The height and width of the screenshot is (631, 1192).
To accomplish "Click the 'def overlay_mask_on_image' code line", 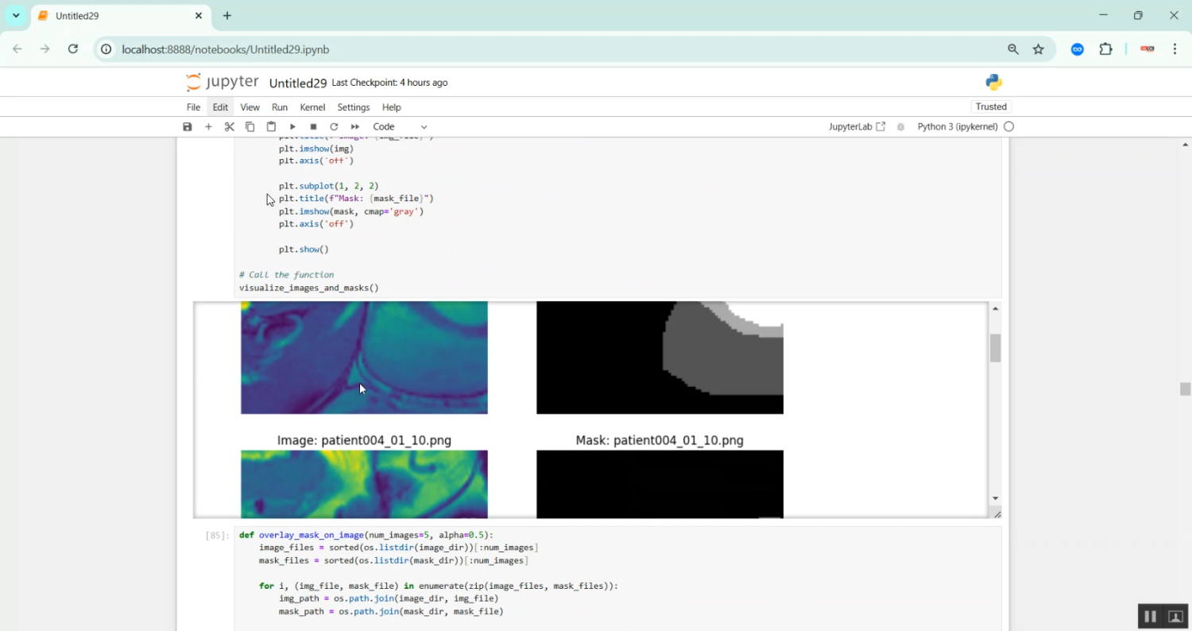I will [x=366, y=535].
